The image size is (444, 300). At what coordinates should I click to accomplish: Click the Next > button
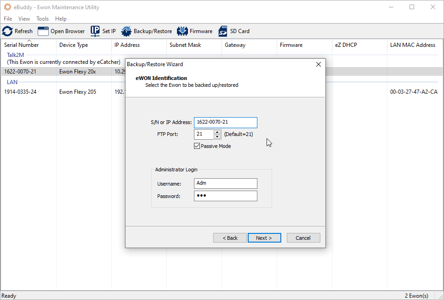(264, 238)
